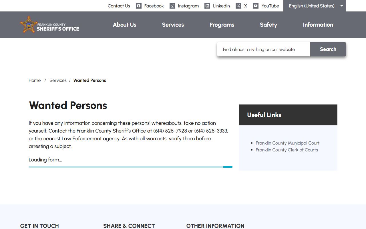
Task: Focus the website search input field
Action: [264, 49]
